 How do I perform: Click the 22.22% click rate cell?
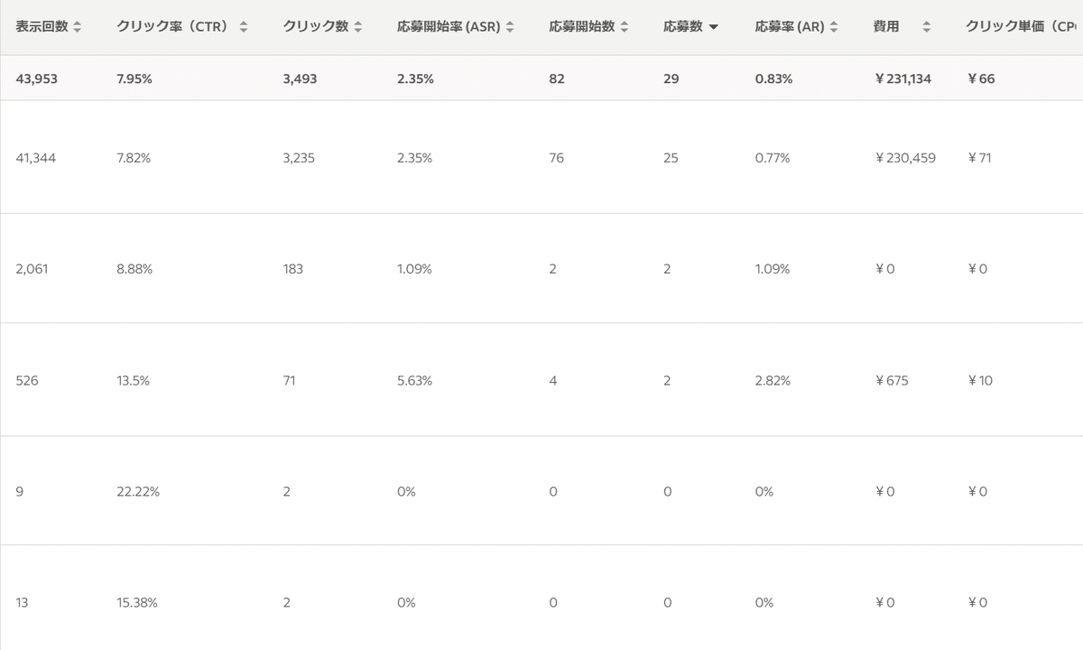pos(138,492)
